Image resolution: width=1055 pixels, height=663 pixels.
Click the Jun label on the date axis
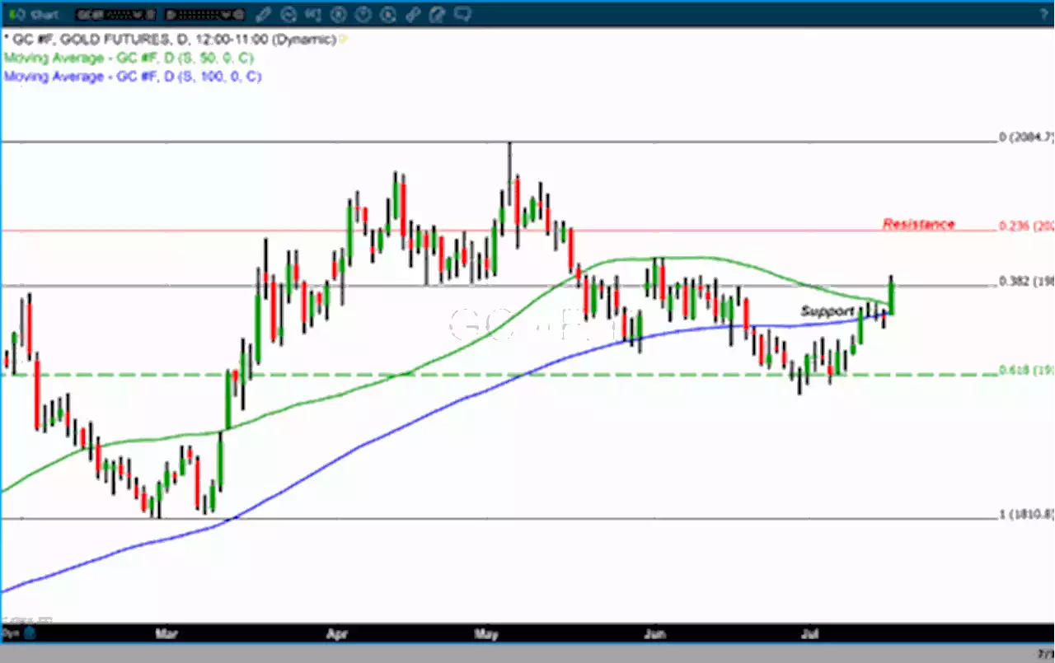point(654,634)
